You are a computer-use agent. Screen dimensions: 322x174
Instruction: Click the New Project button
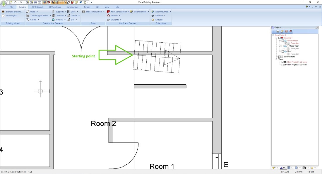point(12,16)
